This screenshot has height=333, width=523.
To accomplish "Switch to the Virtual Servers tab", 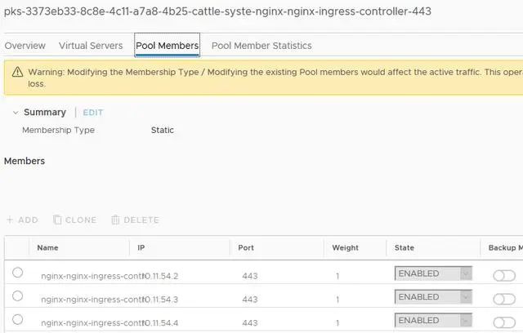I will [x=91, y=46].
